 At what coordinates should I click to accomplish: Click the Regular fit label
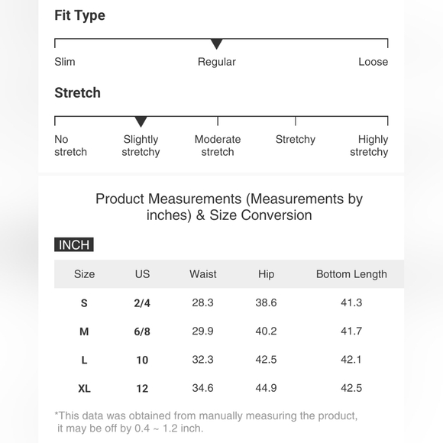point(217,62)
